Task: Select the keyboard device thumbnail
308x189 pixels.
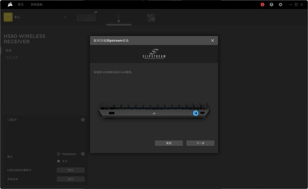Action: (87, 17)
